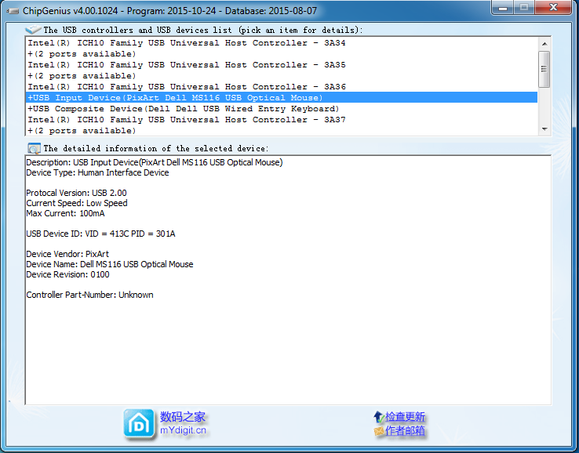Screen dimensions: 579x453
Task: Open the 作者邮箱 author email link
Action: pos(405,430)
